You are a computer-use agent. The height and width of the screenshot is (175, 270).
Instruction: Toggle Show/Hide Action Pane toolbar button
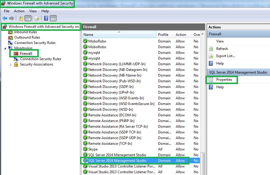53,19
